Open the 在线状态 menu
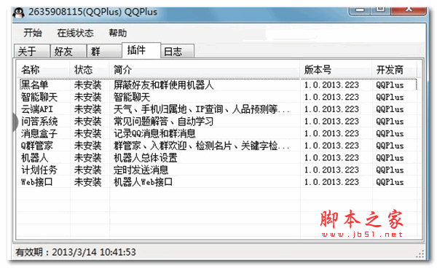The height and width of the screenshot is (268, 437). pyautogui.click(x=75, y=33)
